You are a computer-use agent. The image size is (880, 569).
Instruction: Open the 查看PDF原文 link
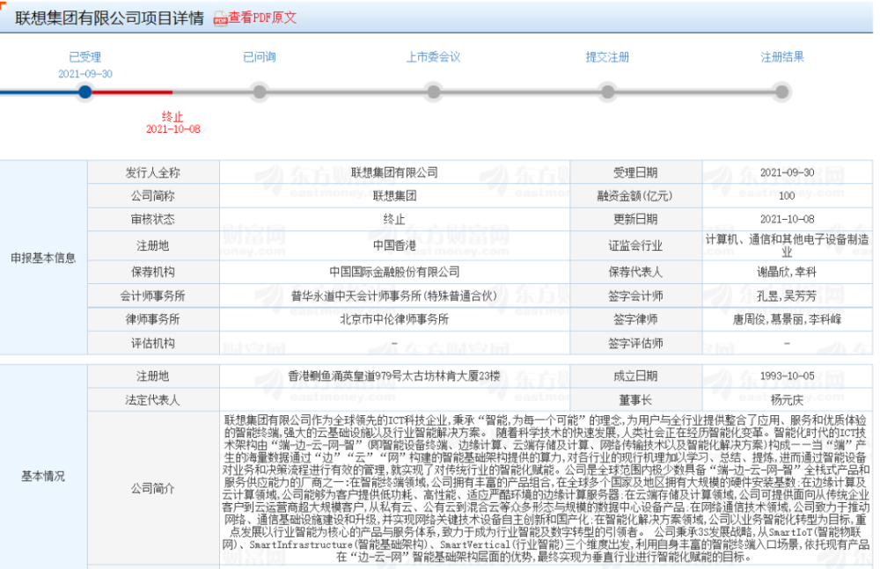point(262,18)
